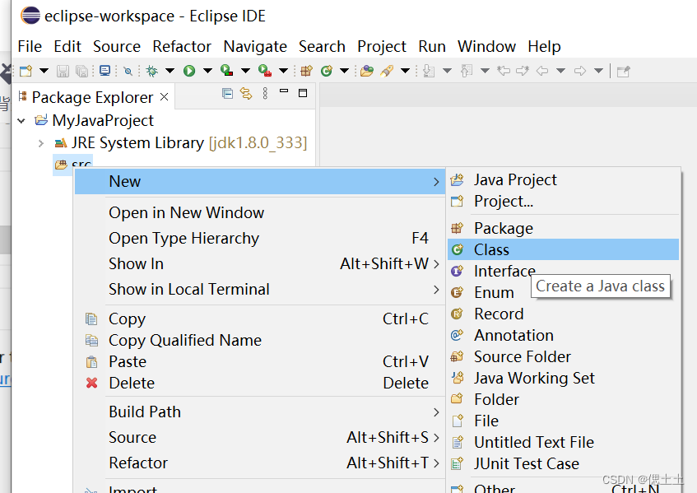Expand Show in Local Terminal submenu
697x493 pixels.
[259, 290]
